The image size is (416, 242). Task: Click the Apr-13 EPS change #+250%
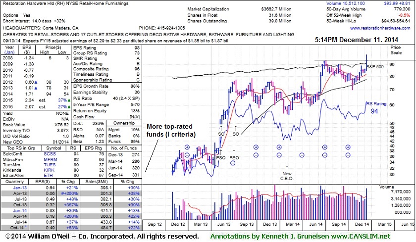69,194
